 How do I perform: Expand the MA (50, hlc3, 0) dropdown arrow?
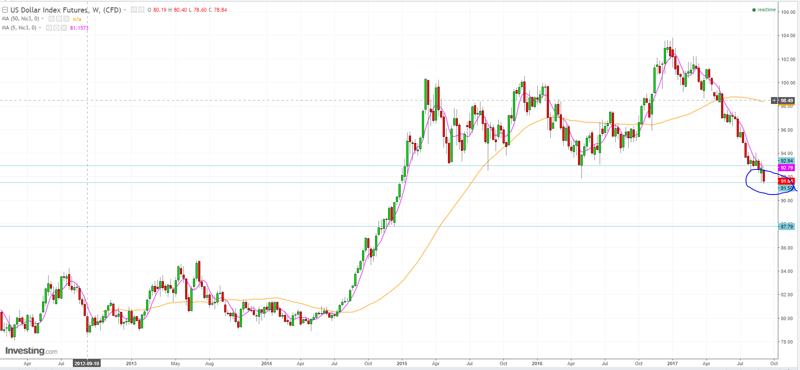[x=42, y=19]
